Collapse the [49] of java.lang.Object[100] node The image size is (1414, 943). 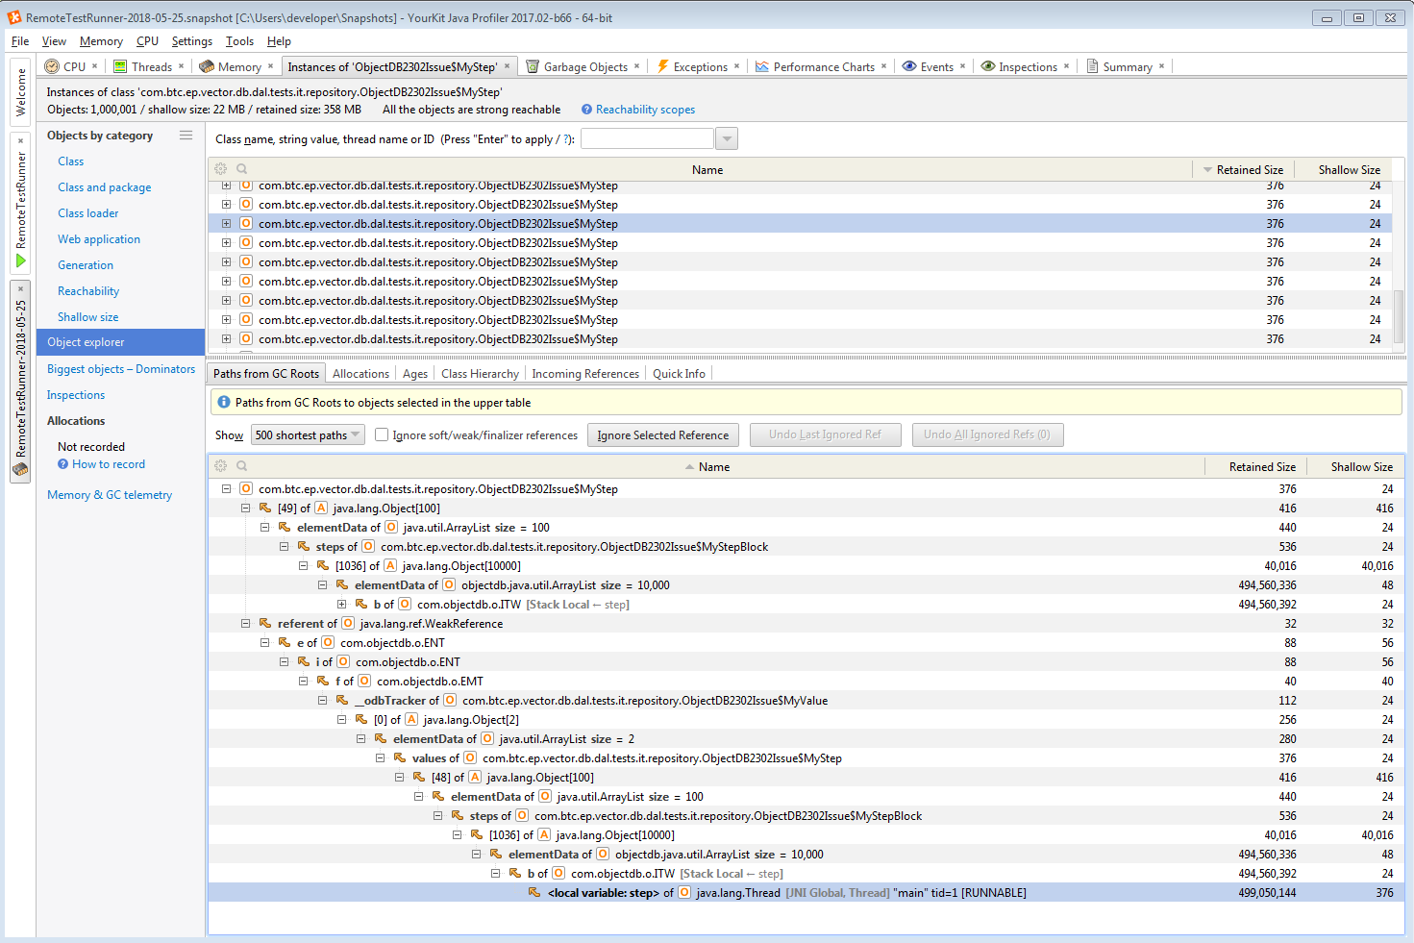(246, 509)
